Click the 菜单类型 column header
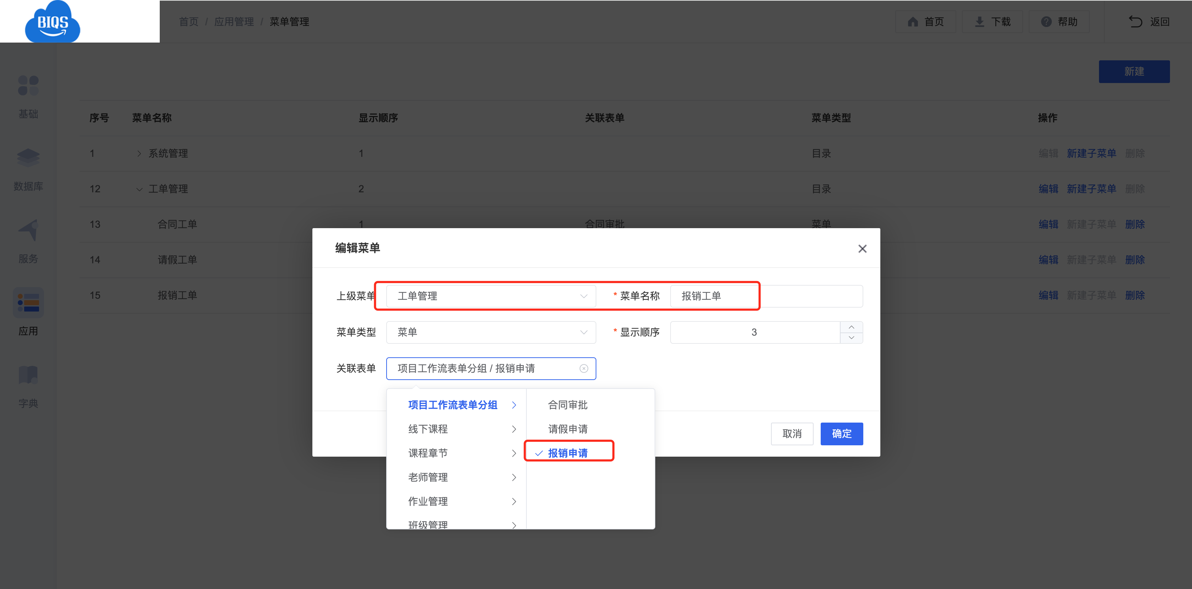The height and width of the screenshot is (589, 1192). coord(831,118)
